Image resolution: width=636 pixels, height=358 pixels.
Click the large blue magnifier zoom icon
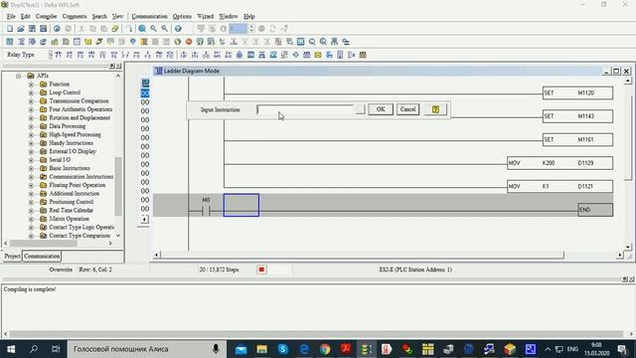point(142,29)
